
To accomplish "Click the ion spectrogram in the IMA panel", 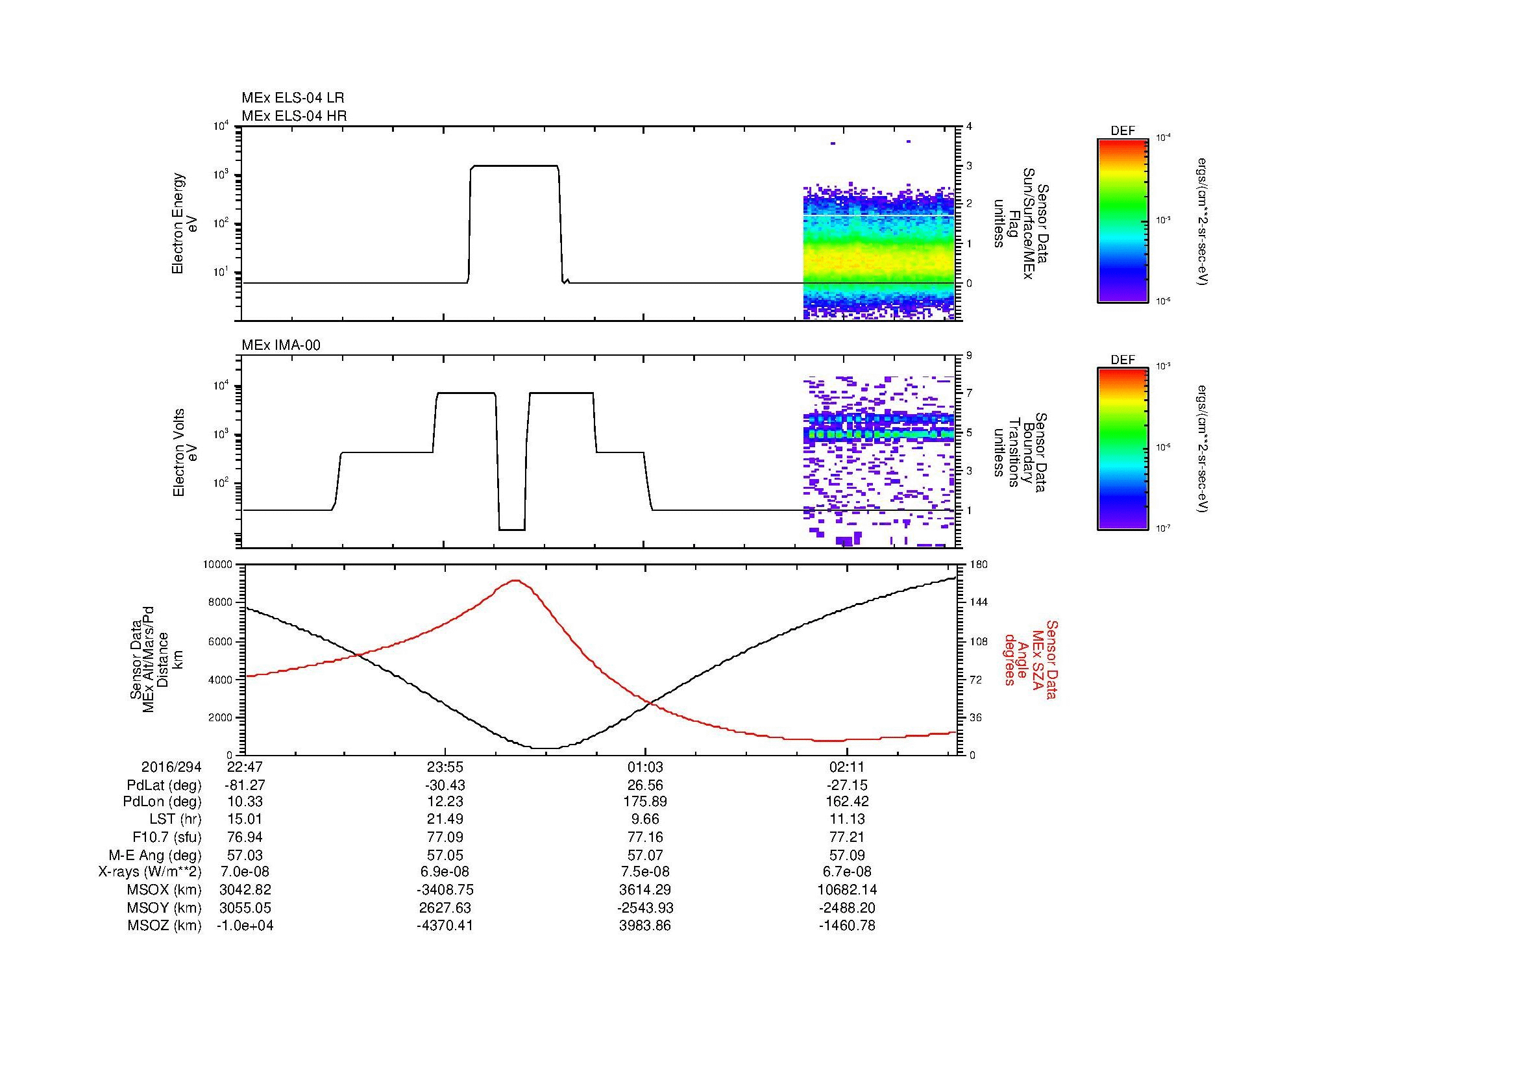I will [x=879, y=461].
